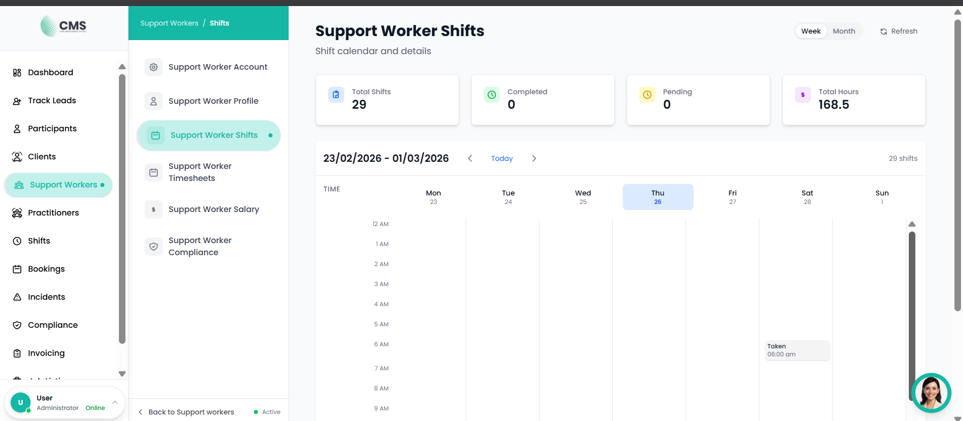Open Support Worker Salary page
Viewport: 963px width, 421px height.
pyautogui.click(x=208, y=209)
